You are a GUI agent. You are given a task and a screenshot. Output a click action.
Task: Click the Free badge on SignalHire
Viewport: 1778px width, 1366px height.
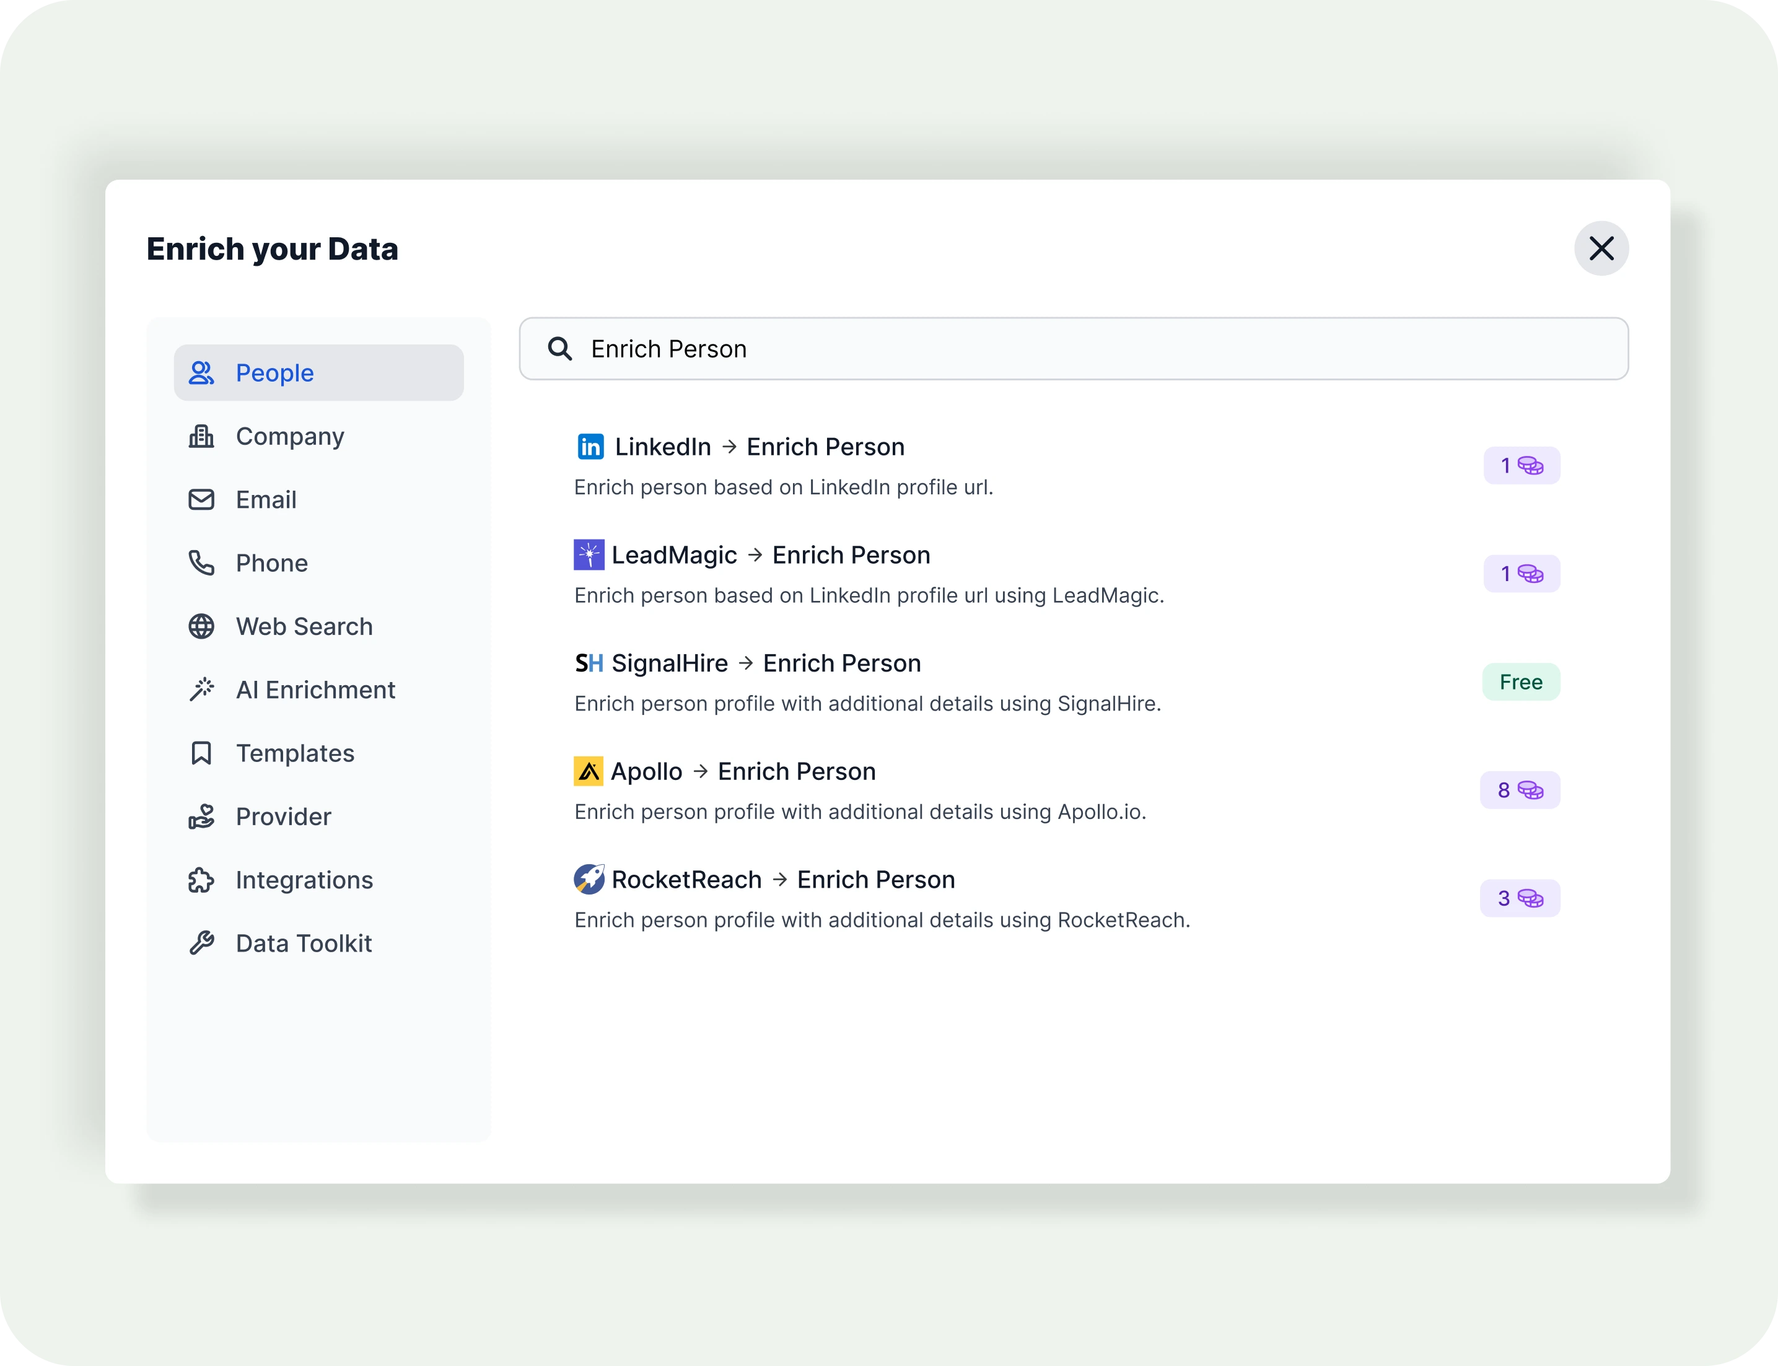click(1520, 682)
